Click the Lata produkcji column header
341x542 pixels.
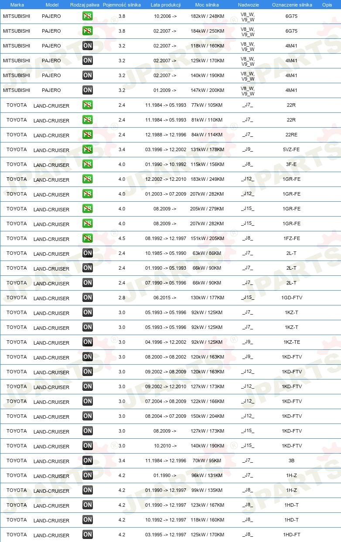click(x=166, y=5)
